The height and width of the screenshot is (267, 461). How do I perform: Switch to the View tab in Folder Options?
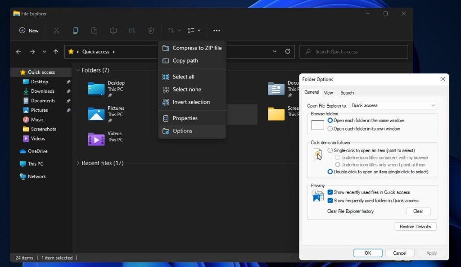(329, 93)
